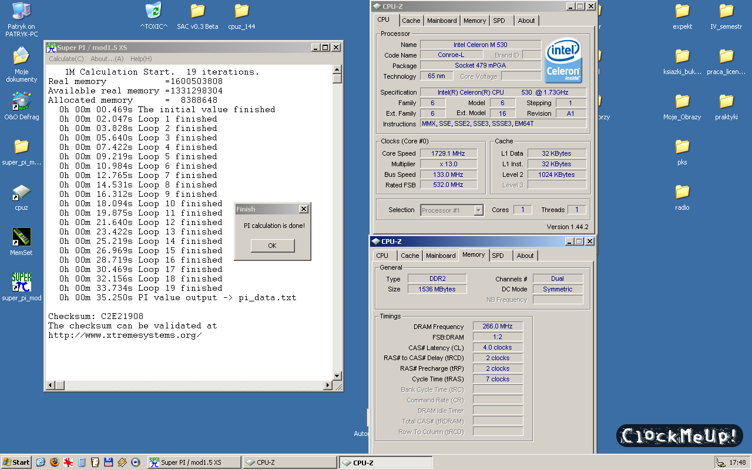This screenshot has width=752, height=470.
Task: Switch to Cache tab in processor CPU-Z window
Action: (x=411, y=21)
